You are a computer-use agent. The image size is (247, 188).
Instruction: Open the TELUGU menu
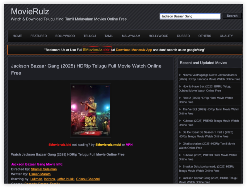(x=90, y=36)
